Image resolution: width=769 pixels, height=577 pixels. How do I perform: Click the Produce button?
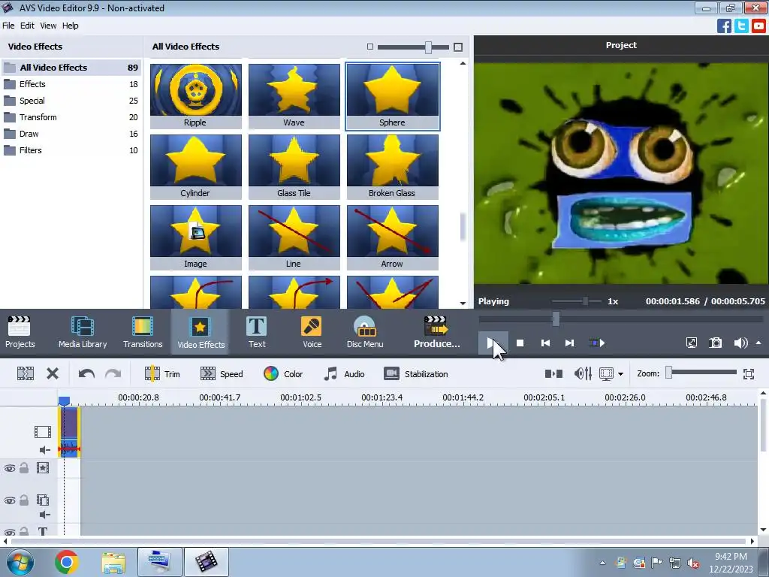[x=436, y=331]
